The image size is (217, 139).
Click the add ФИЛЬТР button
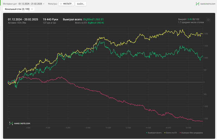click(66, 4)
